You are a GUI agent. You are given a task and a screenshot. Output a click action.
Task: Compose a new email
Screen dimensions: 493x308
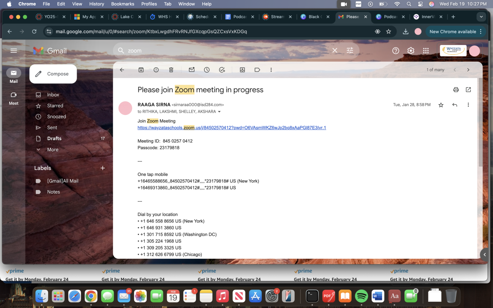(x=53, y=74)
